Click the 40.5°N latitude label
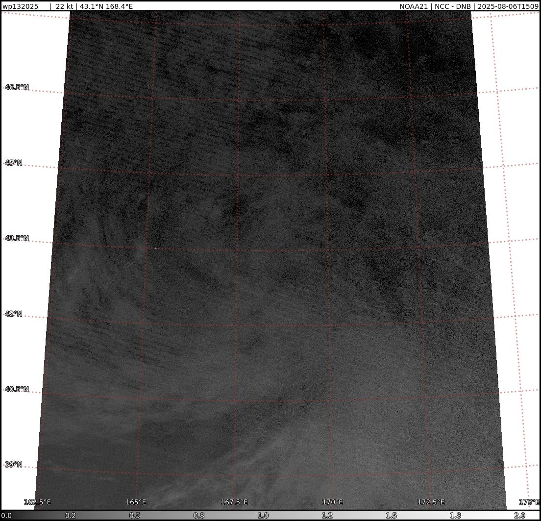 17,389
